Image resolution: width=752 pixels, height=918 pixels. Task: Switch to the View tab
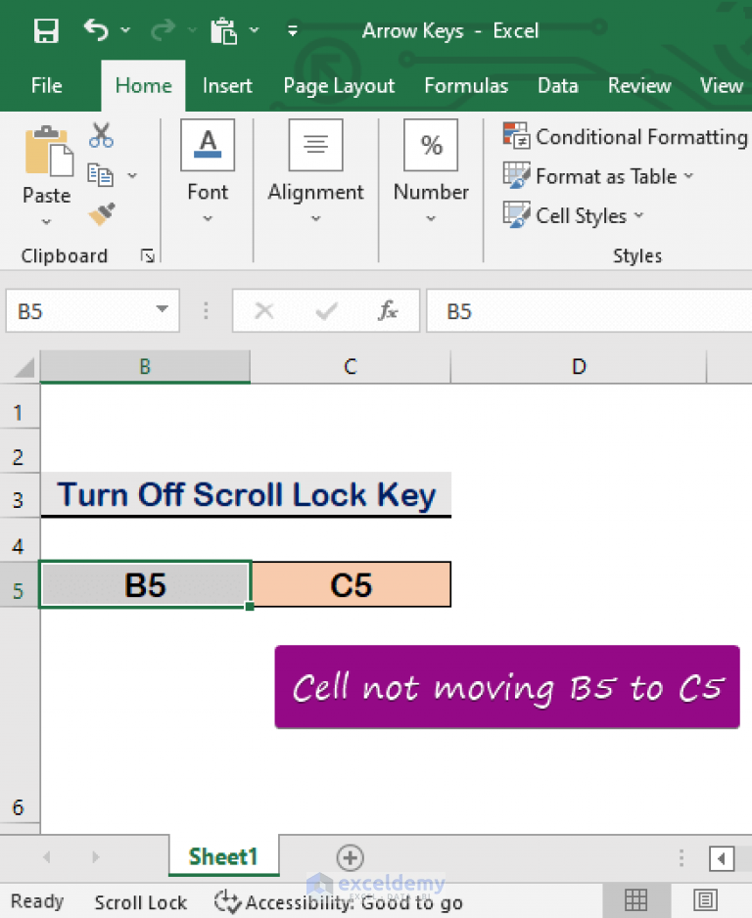pos(722,85)
